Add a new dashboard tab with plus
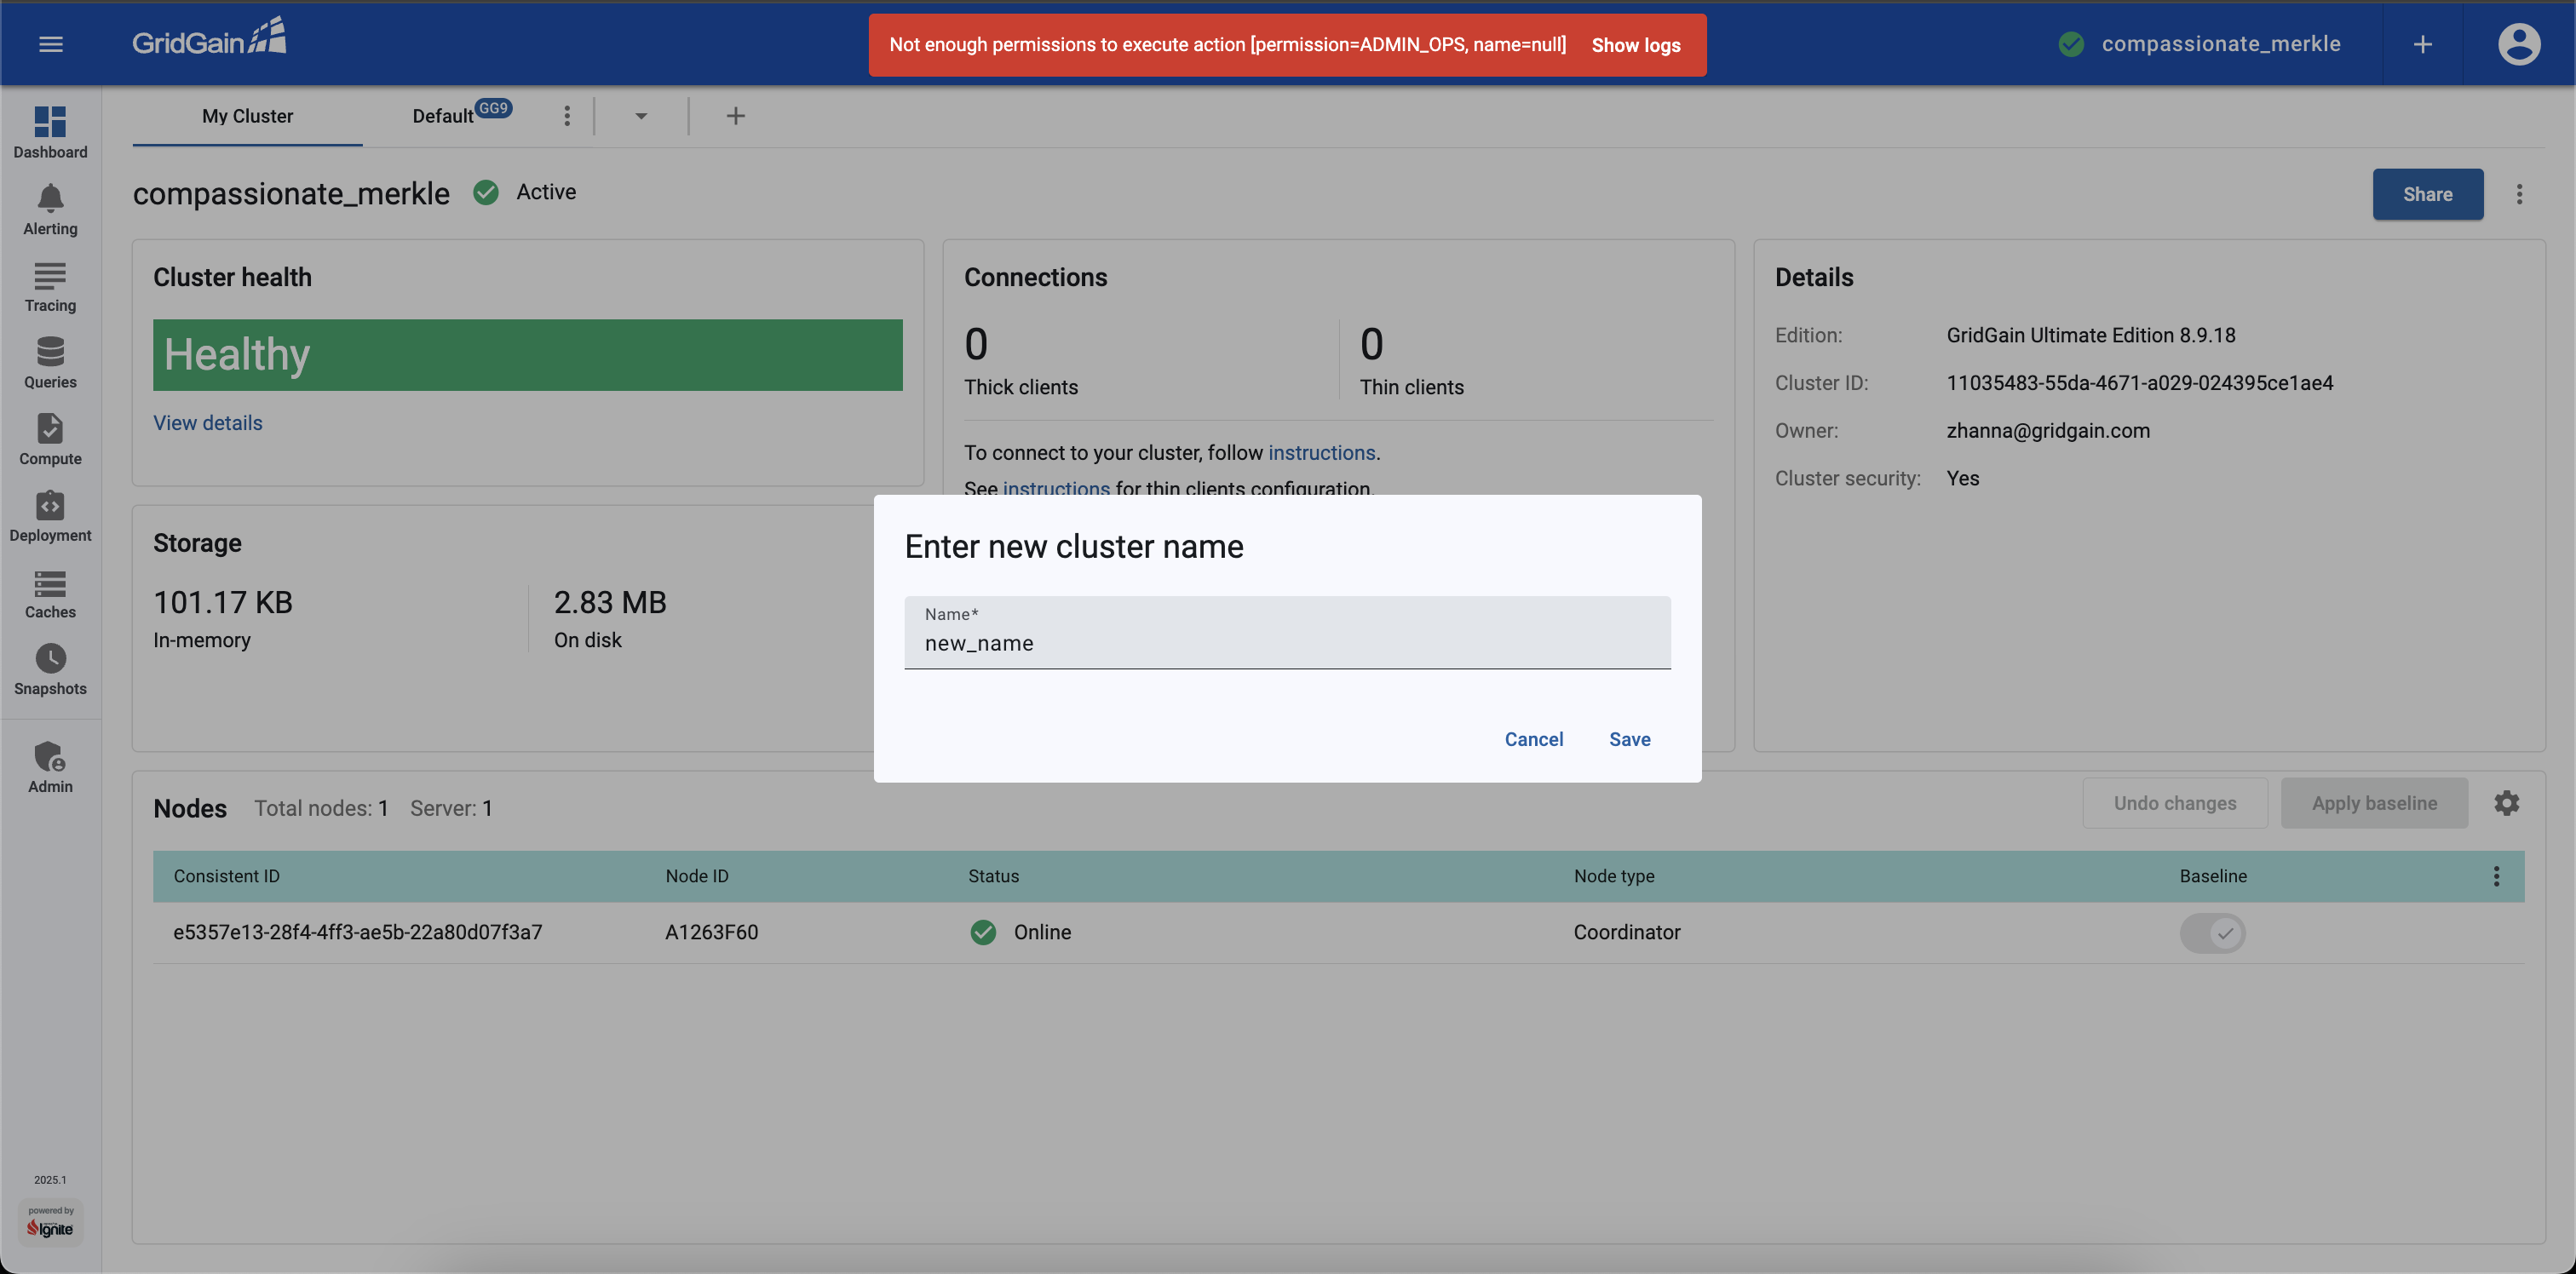This screenshot has height=1274, width=2576. (x=735, y=116)
